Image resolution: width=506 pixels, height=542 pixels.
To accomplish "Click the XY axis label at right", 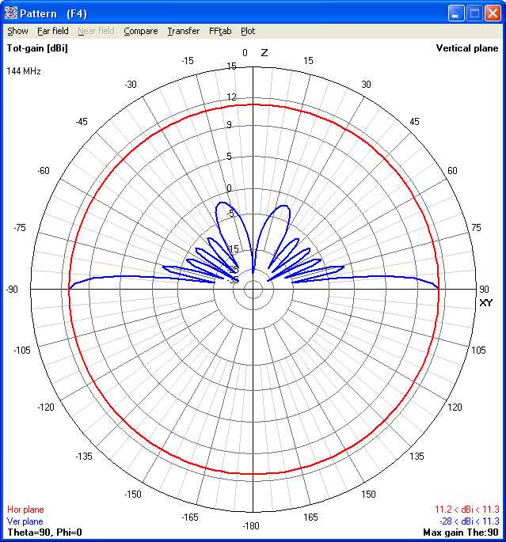I will [486, 303].
